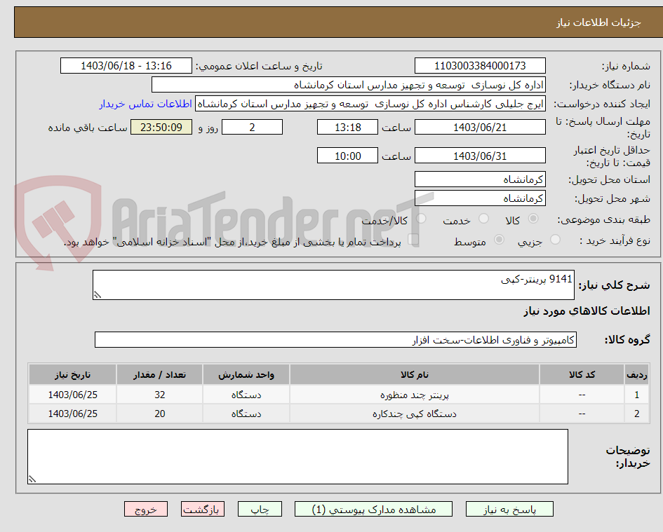Click 'دستگاه' unit in the printer row
The width and height of the screenshot is (663, 532).
246,395
